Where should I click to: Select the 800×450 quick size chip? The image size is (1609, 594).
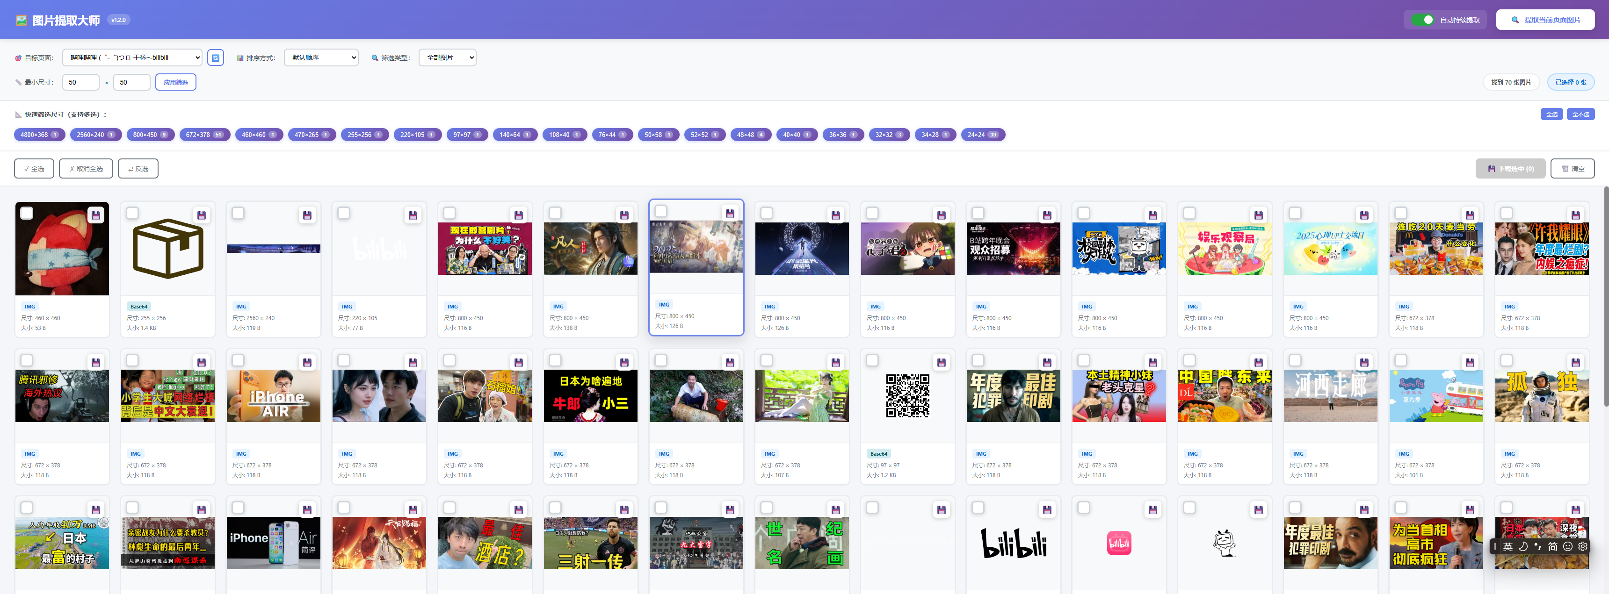tap(150, 135)
